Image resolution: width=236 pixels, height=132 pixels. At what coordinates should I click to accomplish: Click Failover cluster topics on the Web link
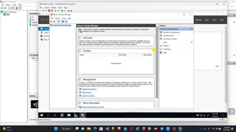point(93,107)
